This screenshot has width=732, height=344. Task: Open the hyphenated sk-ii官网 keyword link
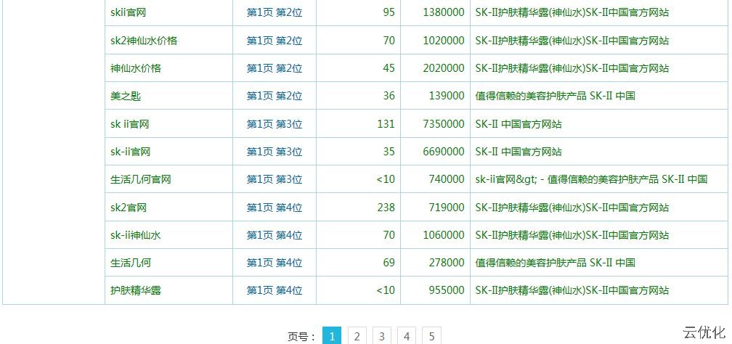[x=130, y=152]
